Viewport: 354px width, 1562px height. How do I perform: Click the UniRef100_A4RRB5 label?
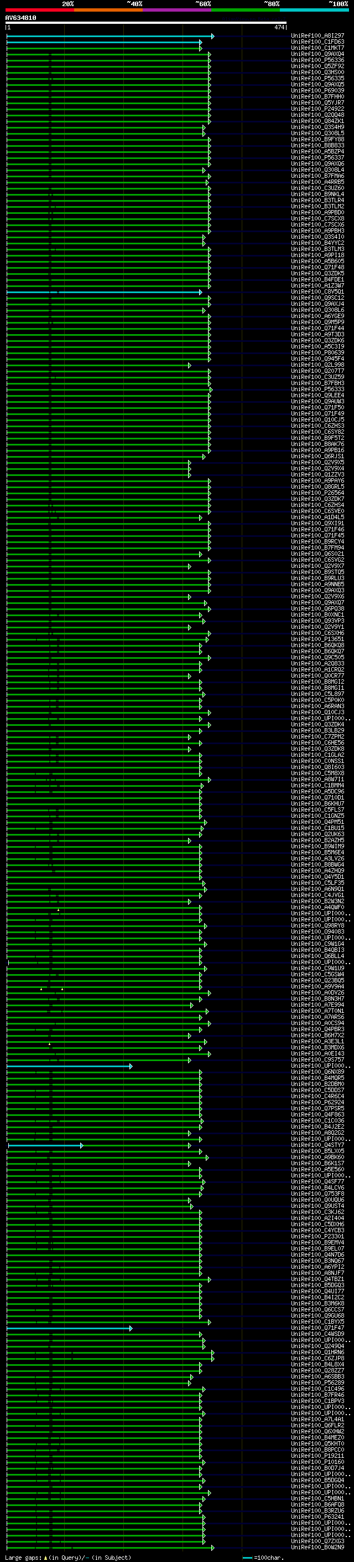pyautogui.click(x=317, y=182)
